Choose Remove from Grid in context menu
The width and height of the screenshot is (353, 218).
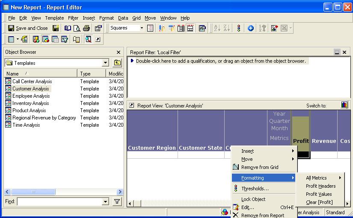264,167
